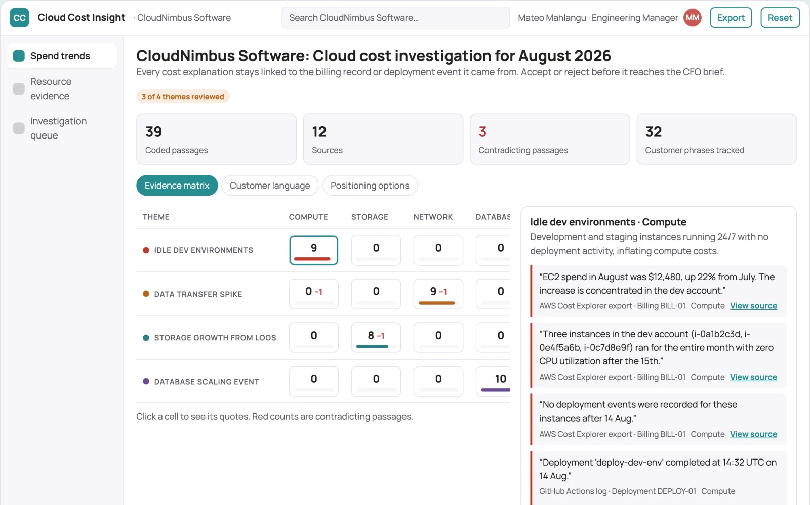
Task: Click the 32 Customer phrases tracked card
Action: (716, 139)
